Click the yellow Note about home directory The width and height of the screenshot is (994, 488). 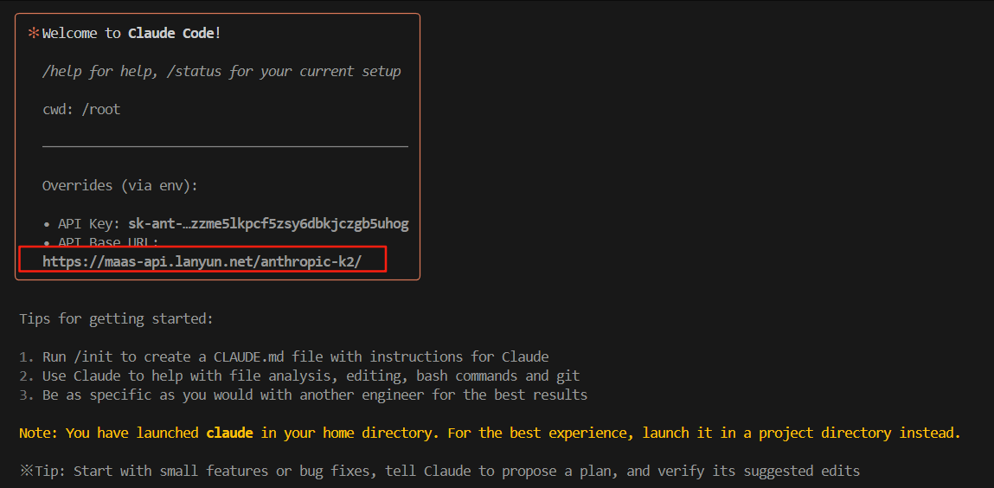click(x=490, y=433)
